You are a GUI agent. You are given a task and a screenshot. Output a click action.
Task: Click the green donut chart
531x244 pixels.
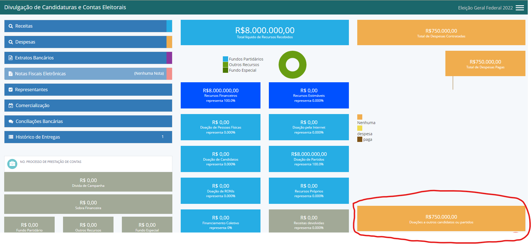pos(292,57)
